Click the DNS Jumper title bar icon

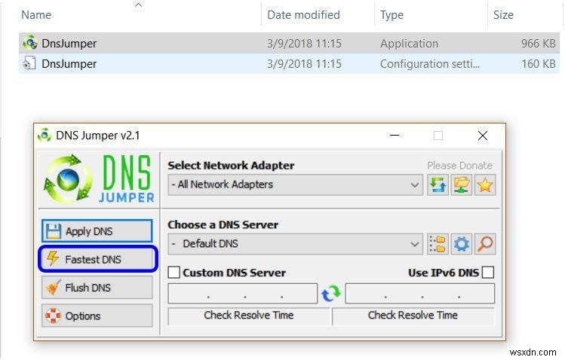[45, 136]
